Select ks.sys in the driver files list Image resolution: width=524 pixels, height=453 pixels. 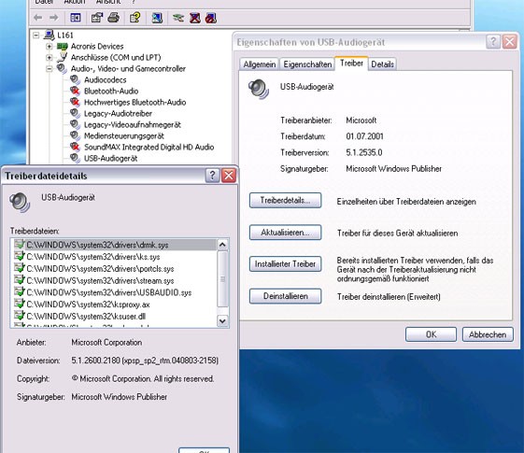115,257
